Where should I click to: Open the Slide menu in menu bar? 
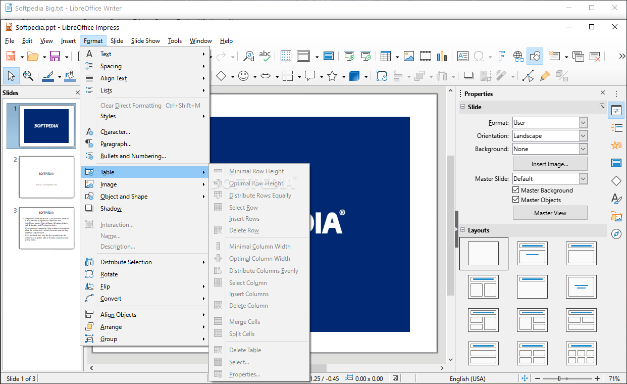point(117,41)
